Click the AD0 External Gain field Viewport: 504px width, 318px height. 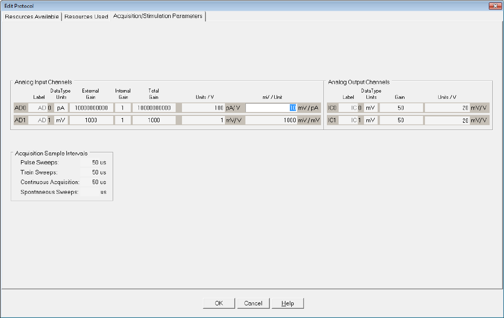[91, 108]
